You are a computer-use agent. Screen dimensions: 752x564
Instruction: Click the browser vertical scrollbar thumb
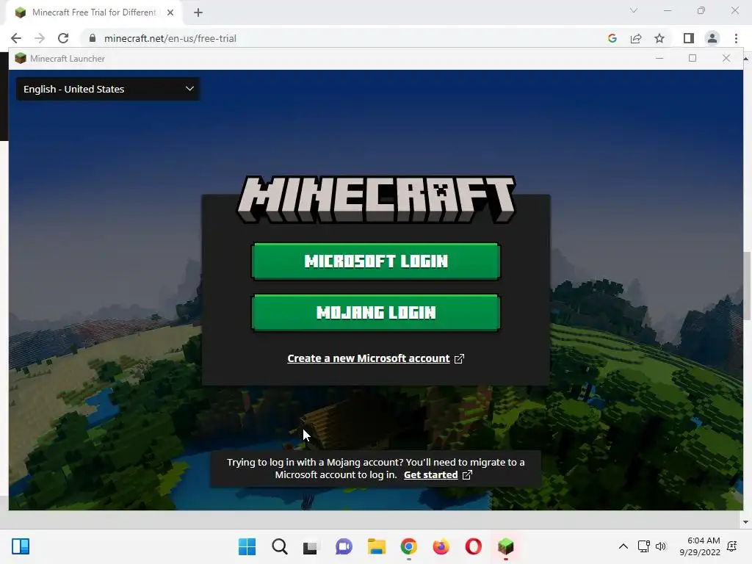[x=747, y=286]
